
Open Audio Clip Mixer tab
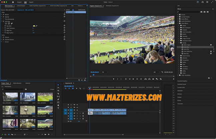click(37, 6)
